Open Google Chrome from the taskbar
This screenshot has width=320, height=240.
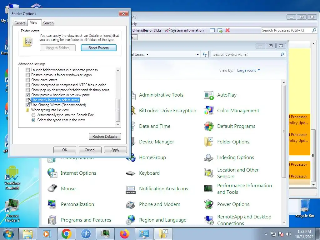pos(66,234)
